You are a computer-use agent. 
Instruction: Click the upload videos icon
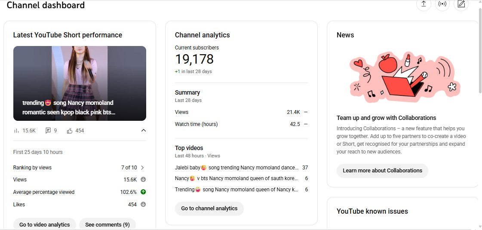coord(424,4)
